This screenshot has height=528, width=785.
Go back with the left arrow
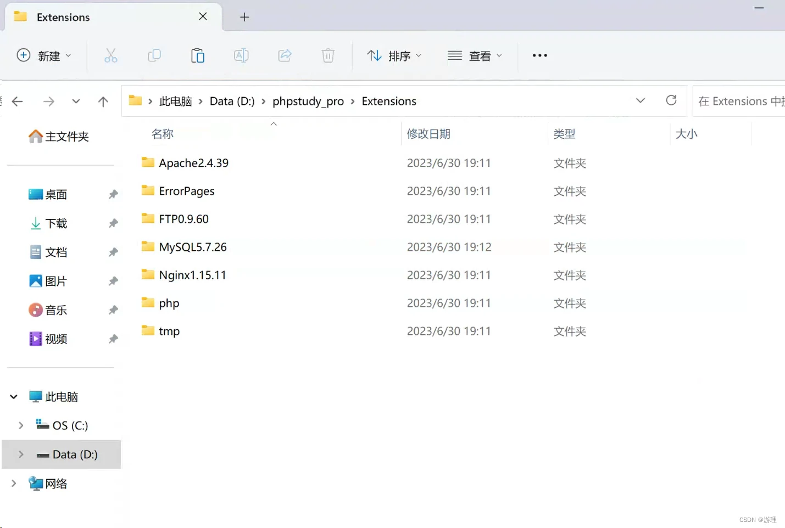coord(18,101)
